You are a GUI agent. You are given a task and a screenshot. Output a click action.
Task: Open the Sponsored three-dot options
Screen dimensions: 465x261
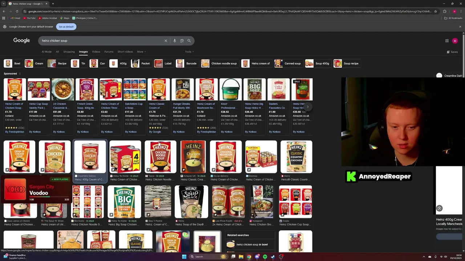pyautogui.click(x=20, y=74)
